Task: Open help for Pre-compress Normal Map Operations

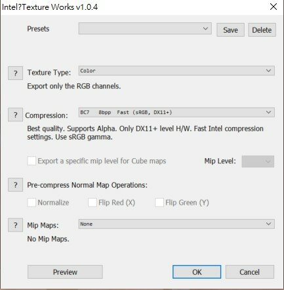Action: tap(15, 185)
